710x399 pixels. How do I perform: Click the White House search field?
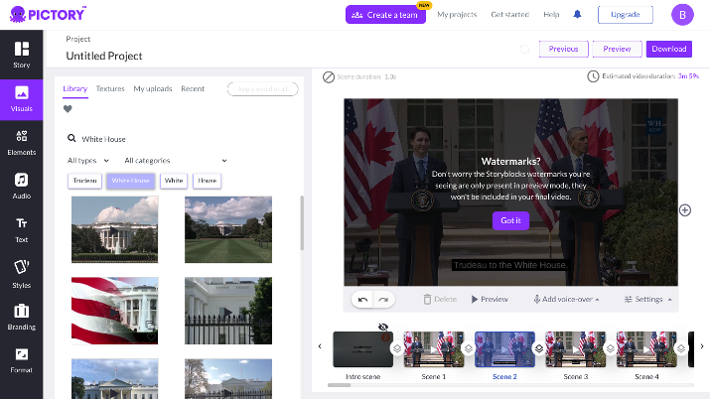181,139
